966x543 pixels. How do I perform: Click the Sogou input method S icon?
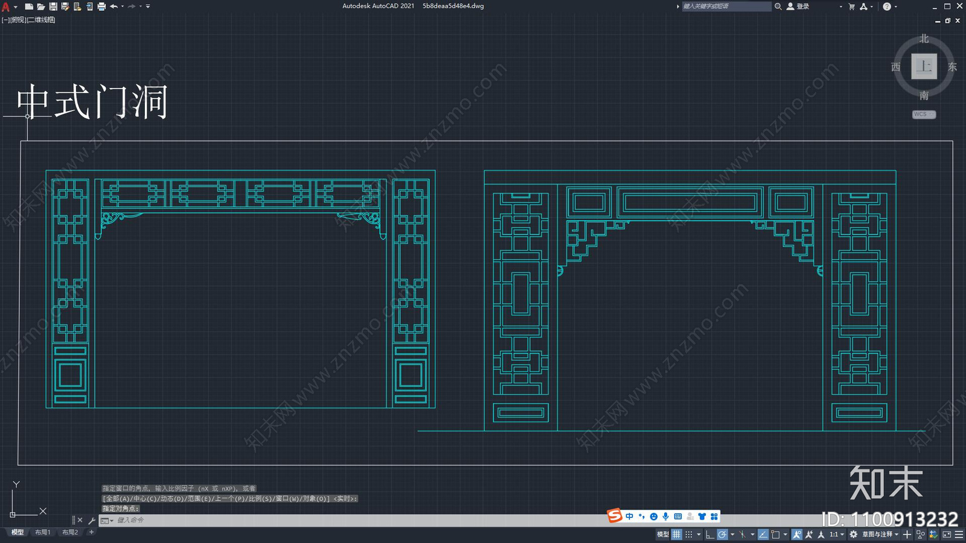point(615,516)
